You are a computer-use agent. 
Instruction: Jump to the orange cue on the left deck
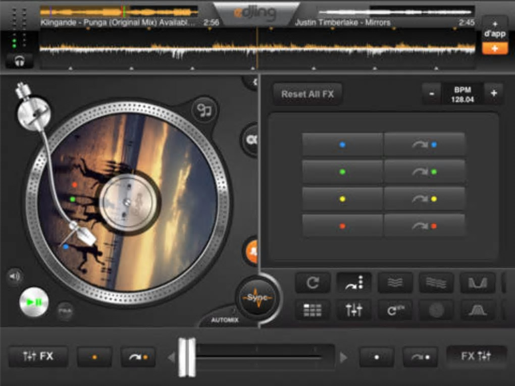click(138, 357)
